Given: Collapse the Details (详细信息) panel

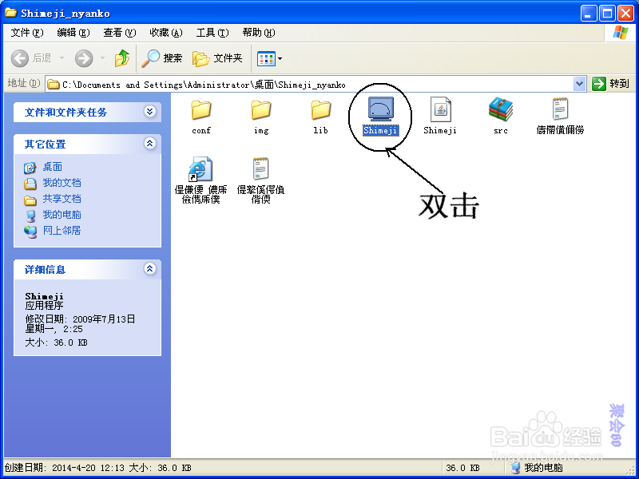Looking at the screenshot, I should (x=150, y=268).
